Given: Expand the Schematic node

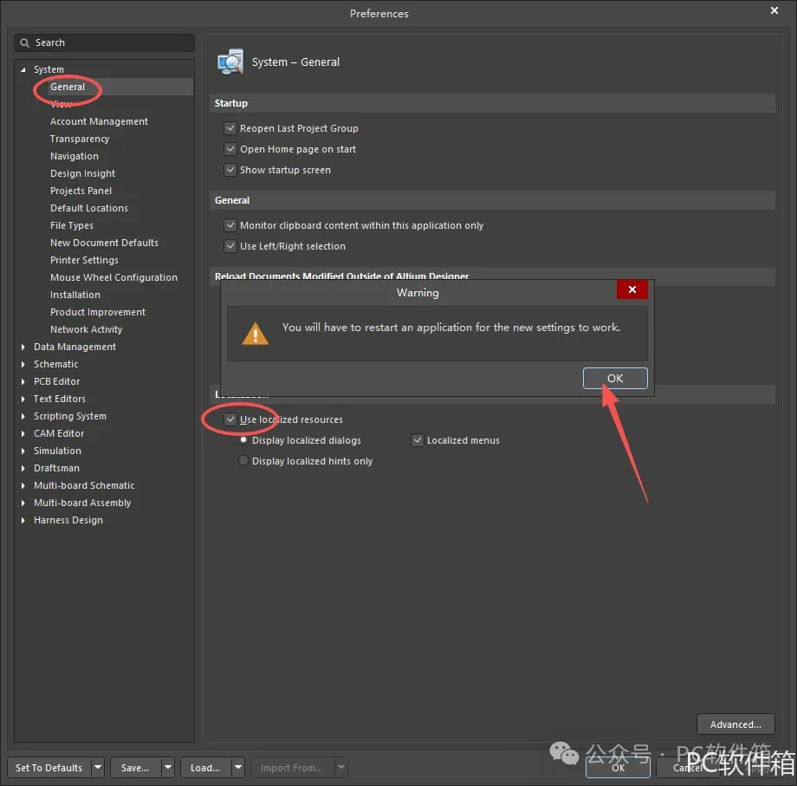Looking at the screenshot, I should tap(23, 364).
